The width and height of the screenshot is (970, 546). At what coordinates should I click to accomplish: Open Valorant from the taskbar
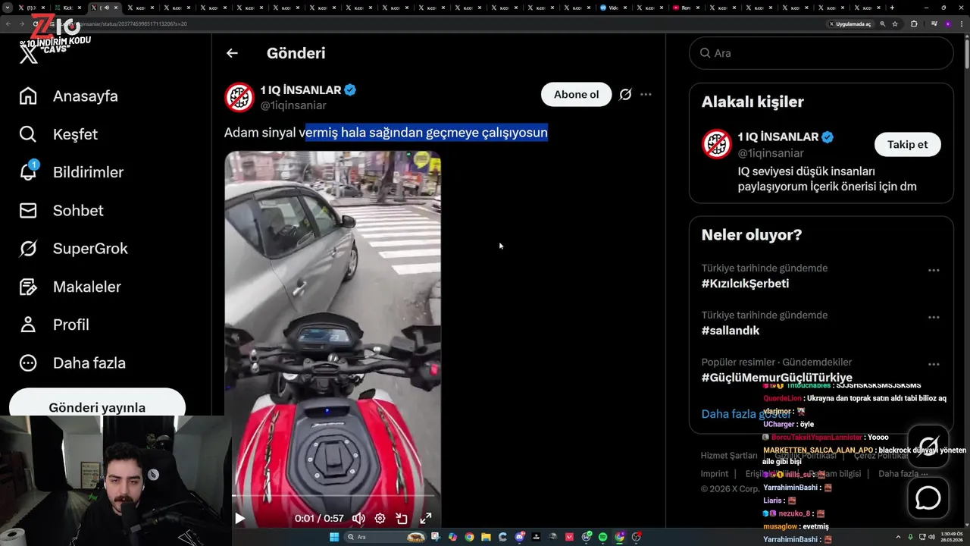click(x=570, y=537)
